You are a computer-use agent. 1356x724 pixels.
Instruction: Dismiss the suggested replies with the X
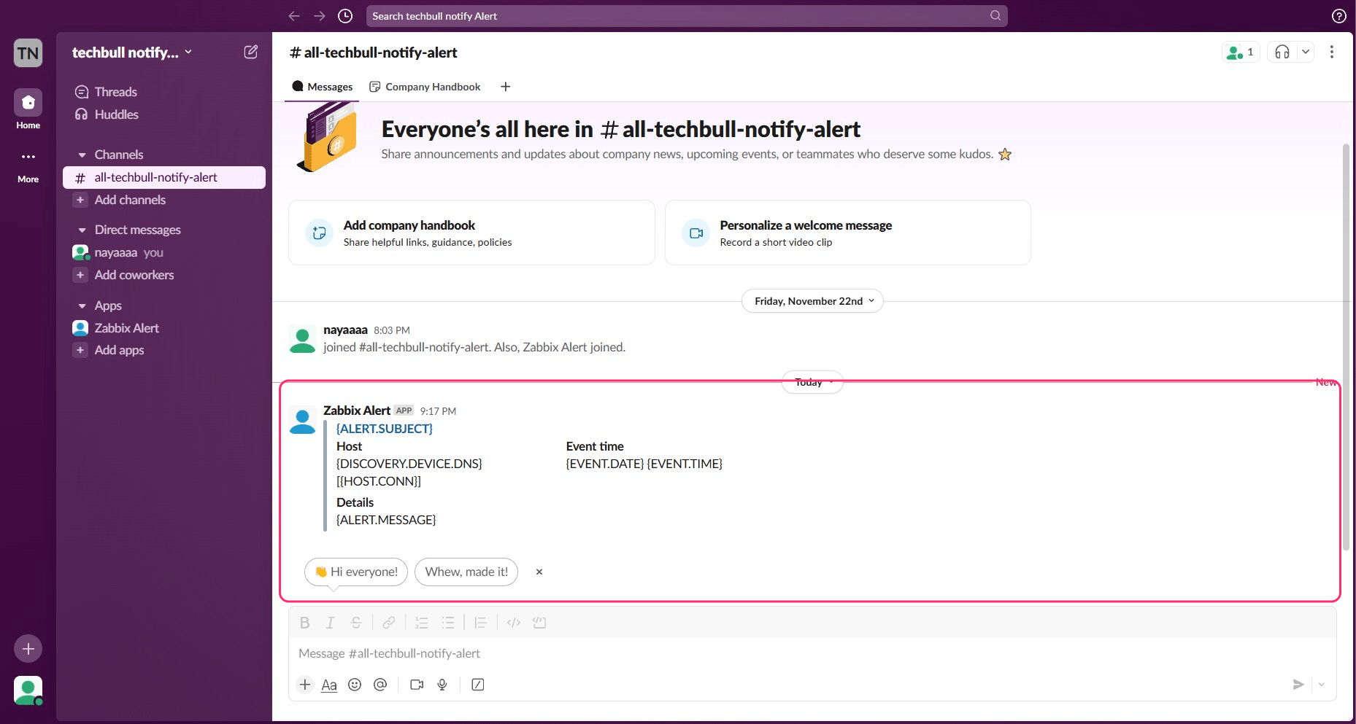coord(539,572)
